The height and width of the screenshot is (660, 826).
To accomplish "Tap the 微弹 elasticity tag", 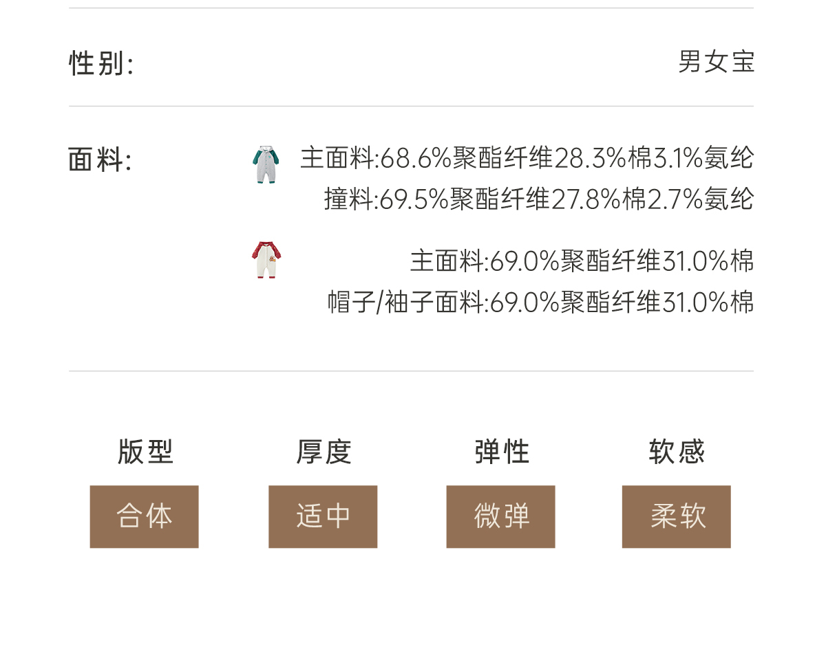I will tap(500, 516).
